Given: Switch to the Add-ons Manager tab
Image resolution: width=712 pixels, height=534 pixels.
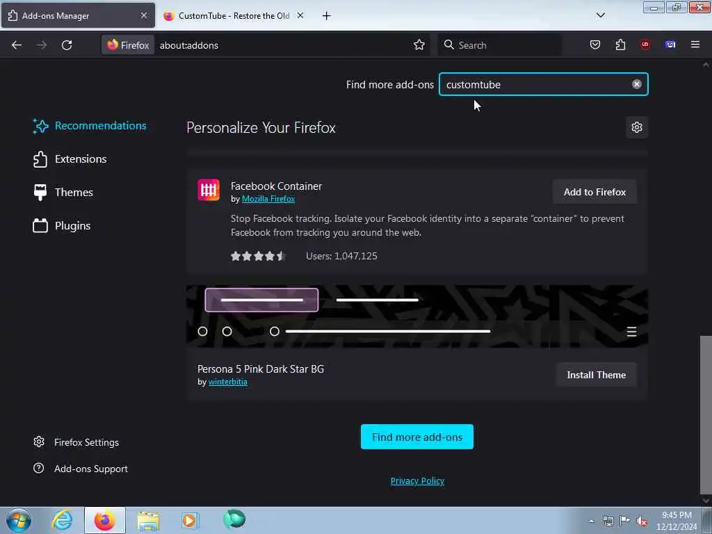Looking at the screenshot, I should (x=78, y=15).
